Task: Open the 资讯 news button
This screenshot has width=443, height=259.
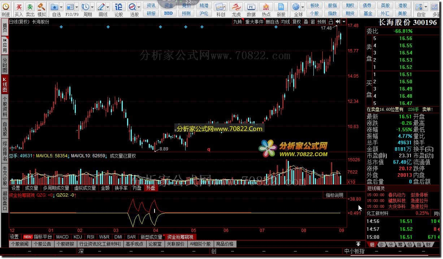Action: coord(151,5)
